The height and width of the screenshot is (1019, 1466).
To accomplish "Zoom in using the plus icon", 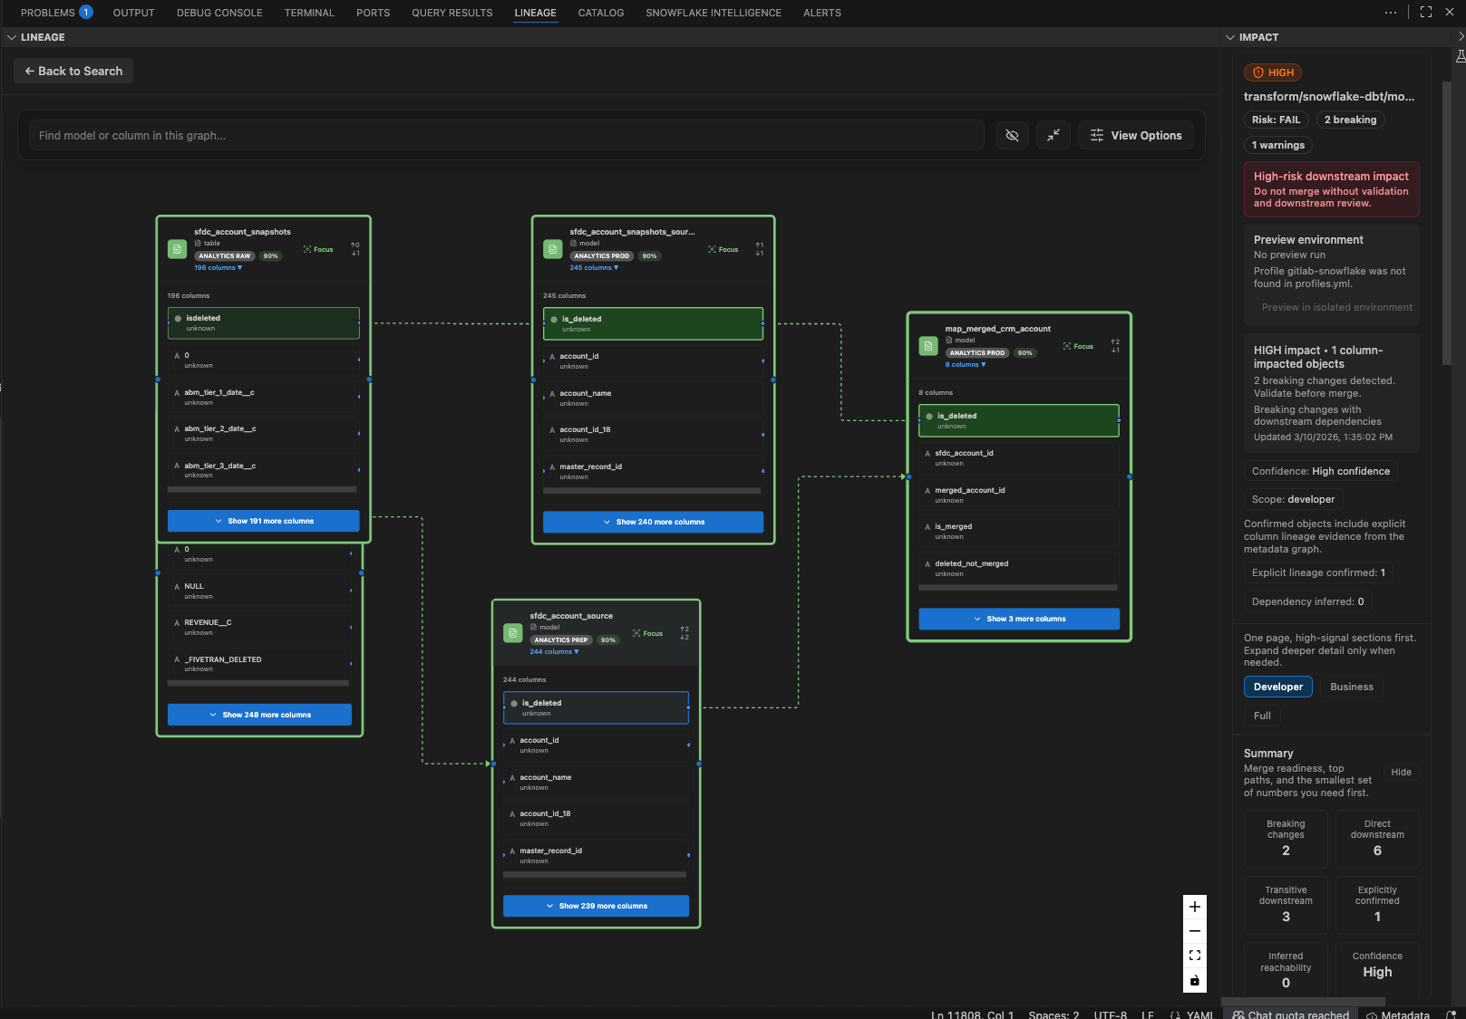I will 1194,906.
